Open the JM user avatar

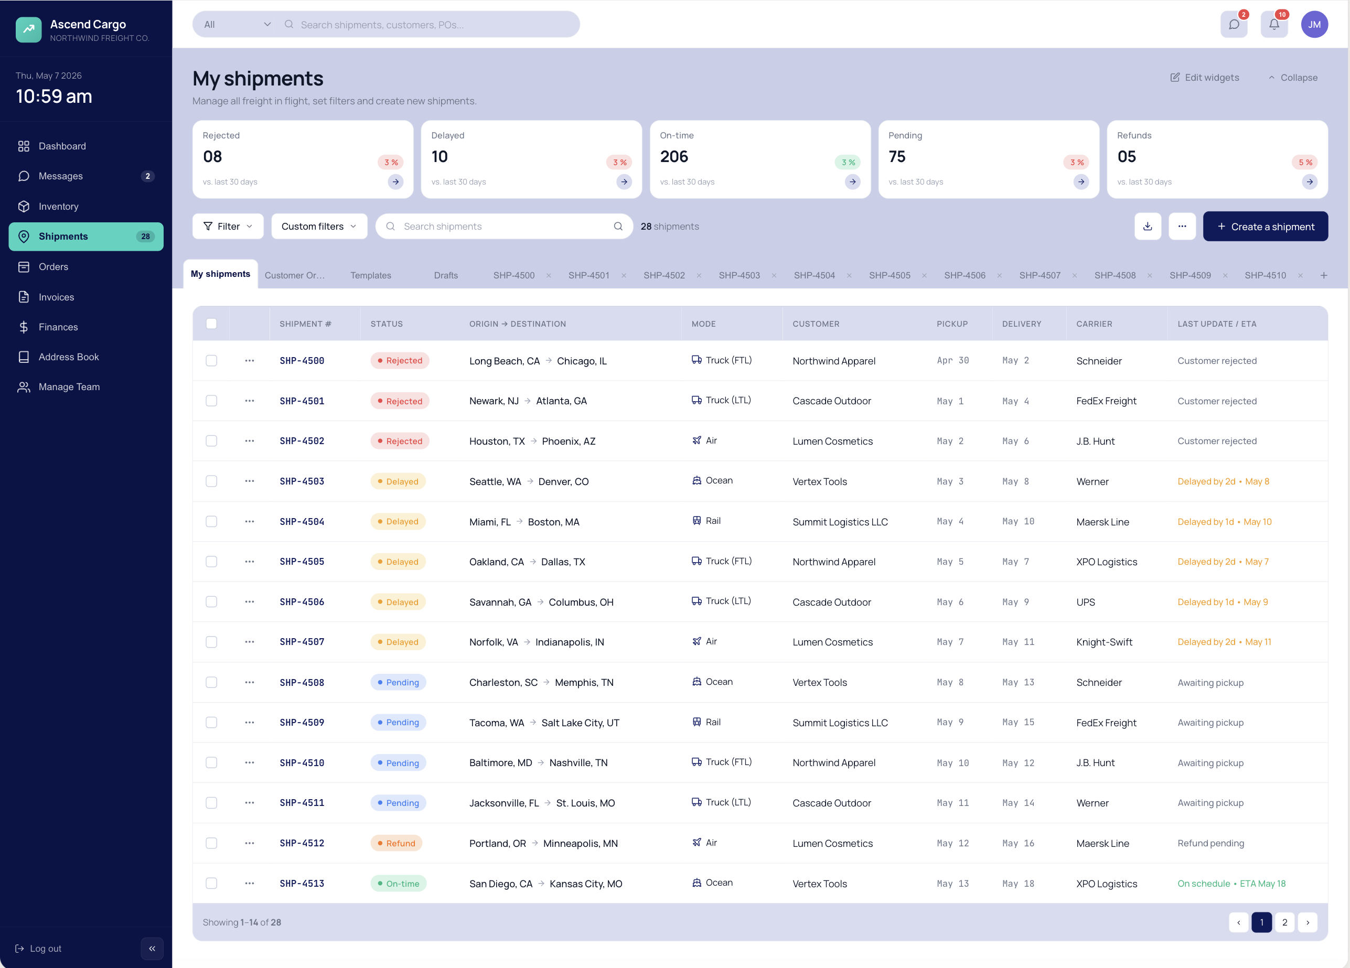tap(1314, 25)
